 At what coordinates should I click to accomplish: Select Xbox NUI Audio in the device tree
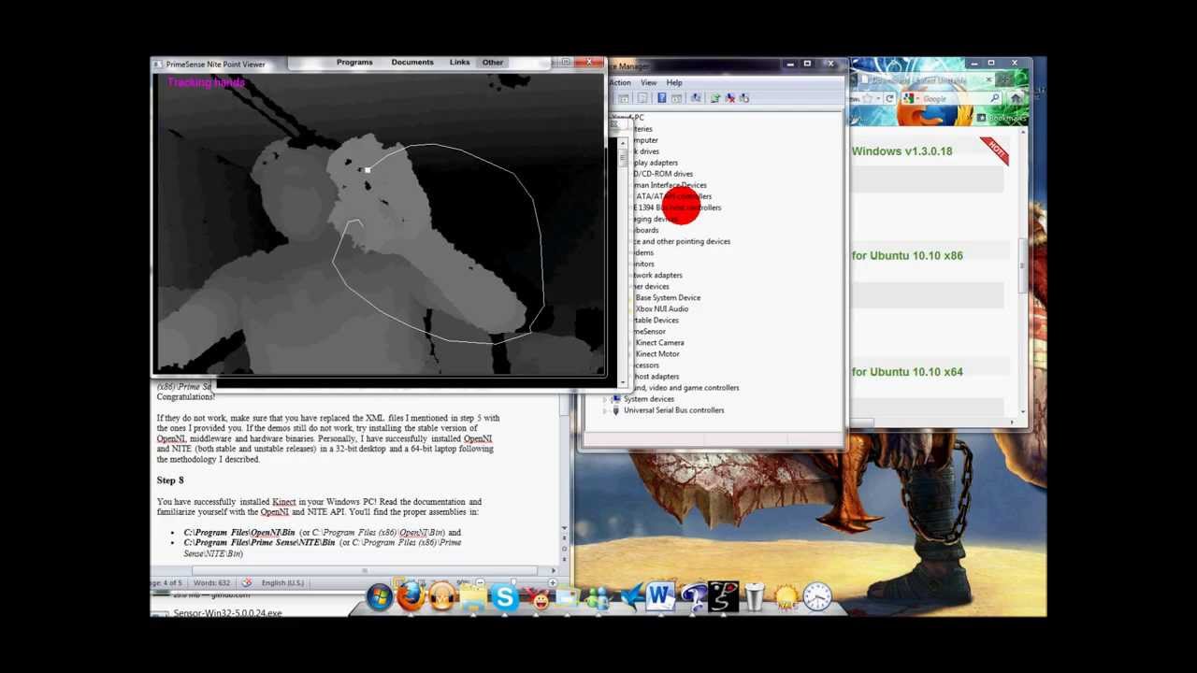661,308
